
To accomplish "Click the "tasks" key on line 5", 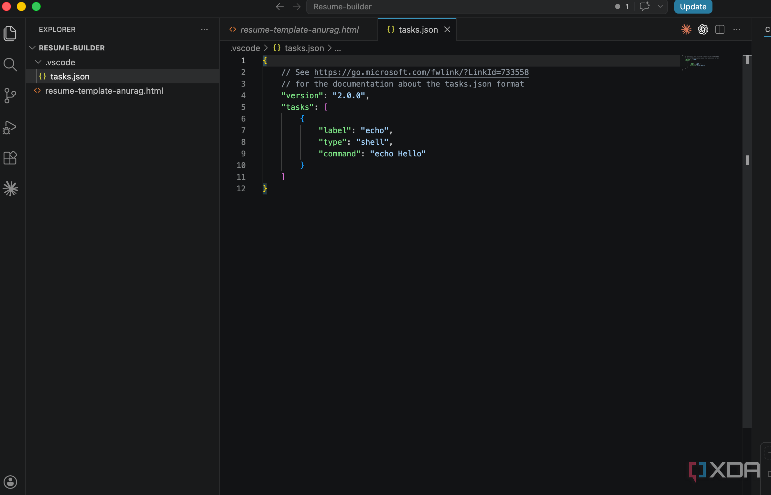I will click(x=297, y=107).
